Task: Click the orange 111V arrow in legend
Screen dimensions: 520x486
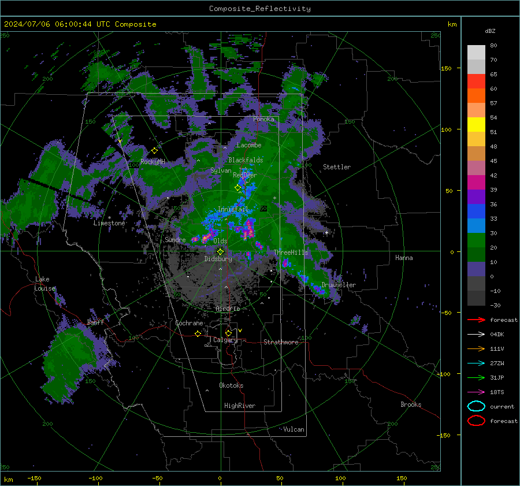Action: click(x=476, y=348)
